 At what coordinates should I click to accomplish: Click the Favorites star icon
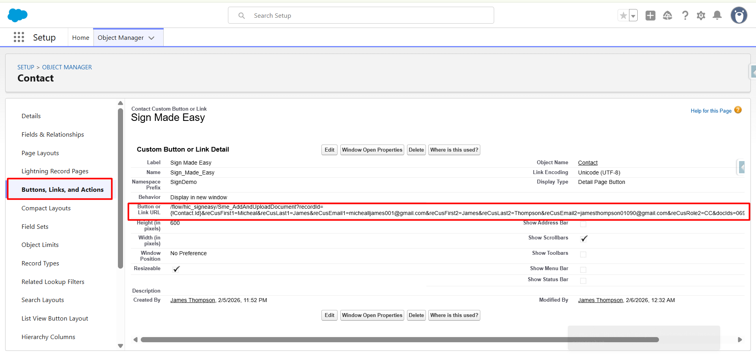coord(623,15)
